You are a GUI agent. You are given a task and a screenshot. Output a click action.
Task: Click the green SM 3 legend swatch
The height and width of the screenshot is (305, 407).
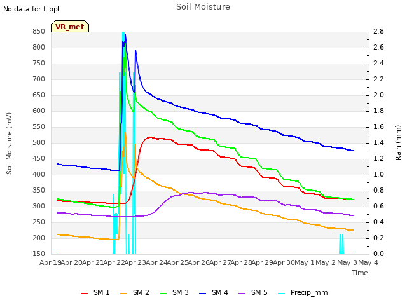(163, 294)
